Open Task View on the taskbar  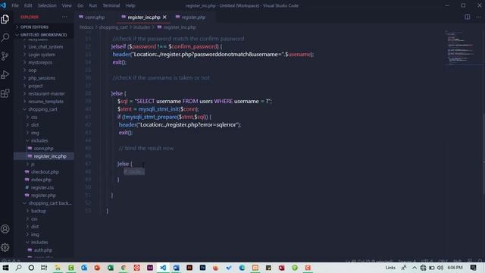click(x=44, y=268)
